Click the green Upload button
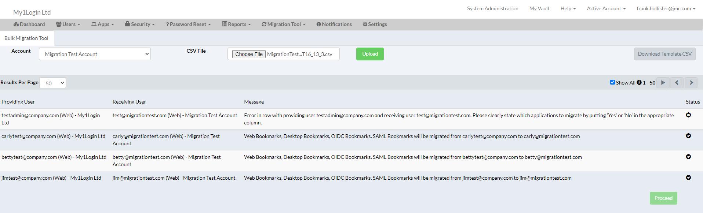The image size is (703, 213). click(370, 54)
